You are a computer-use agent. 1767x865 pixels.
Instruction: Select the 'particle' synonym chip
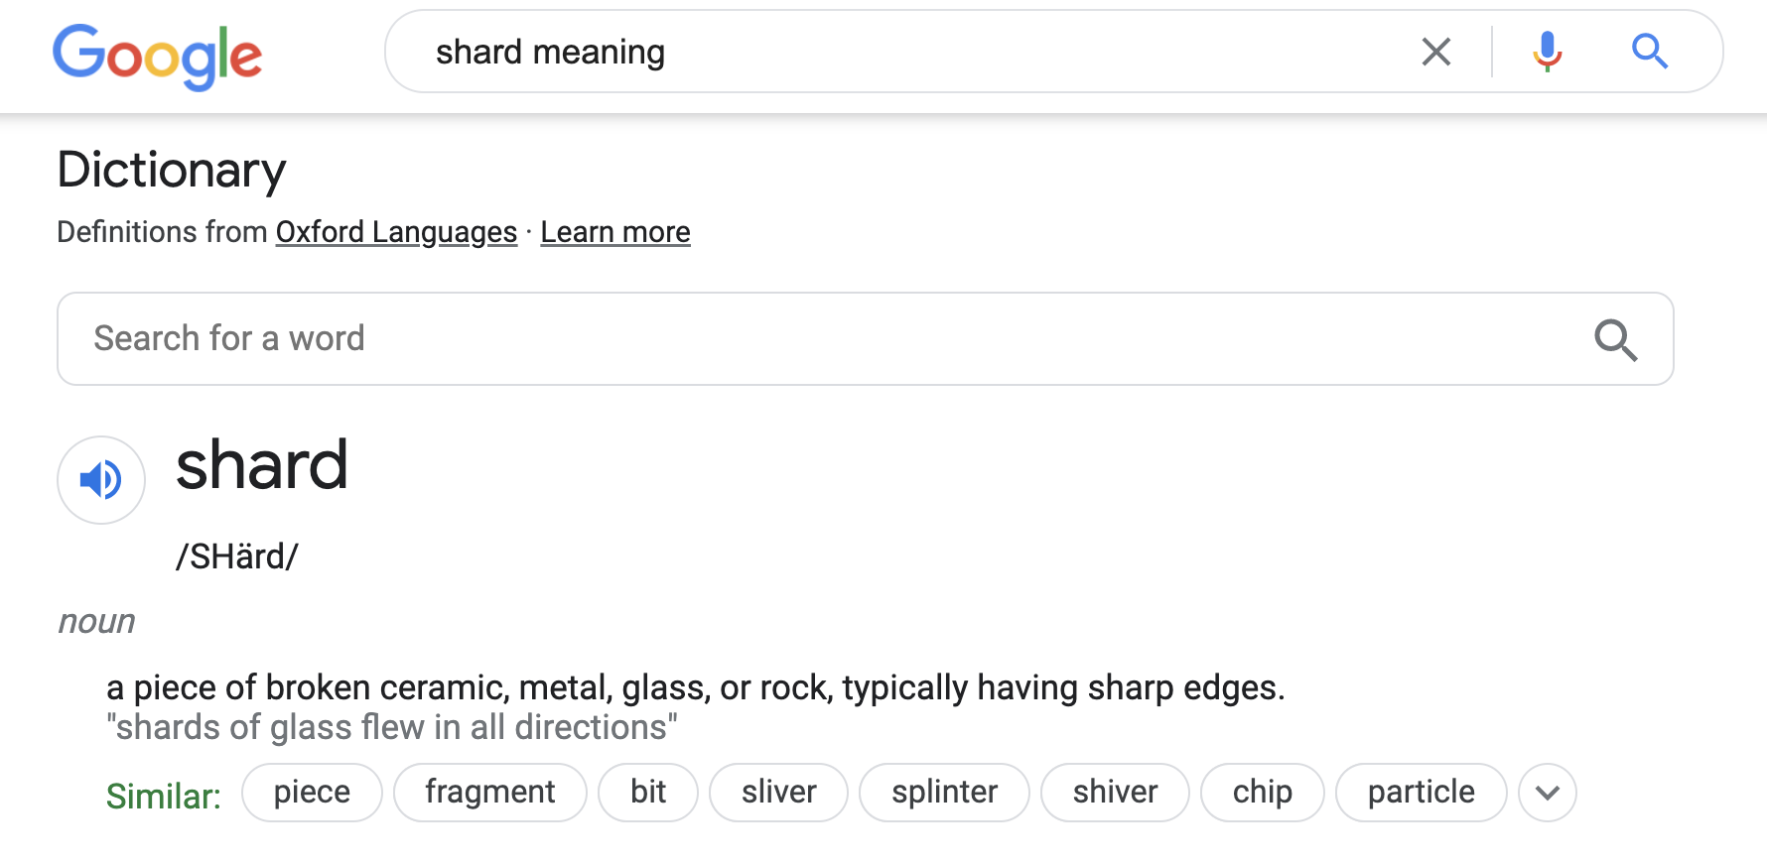1421,793
